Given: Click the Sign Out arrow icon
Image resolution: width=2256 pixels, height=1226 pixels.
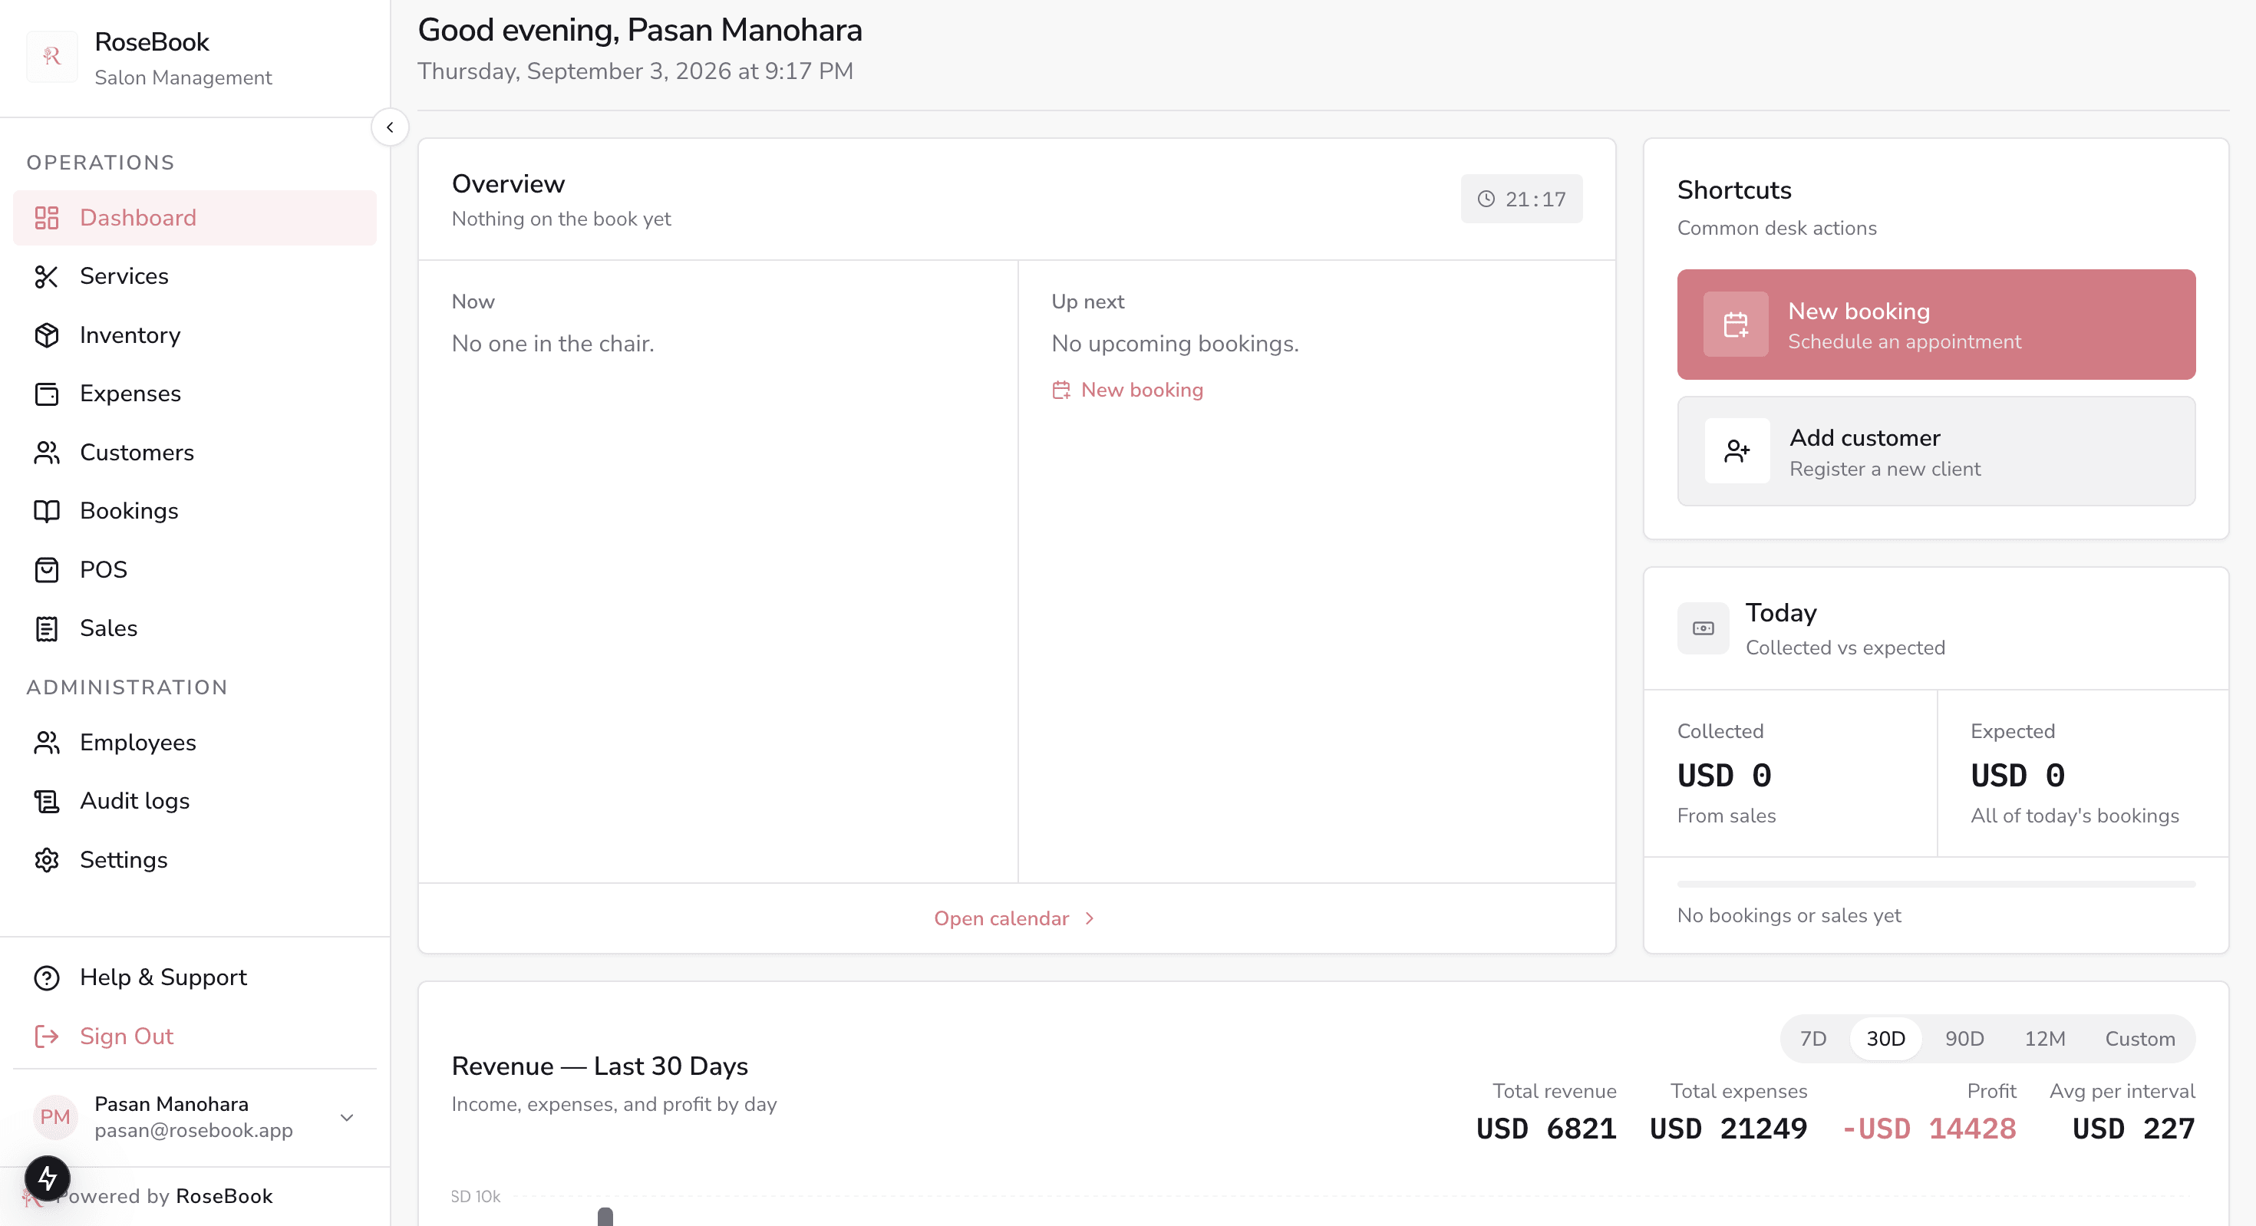Looking at the screenshot, I should [x=46, y=1036].
